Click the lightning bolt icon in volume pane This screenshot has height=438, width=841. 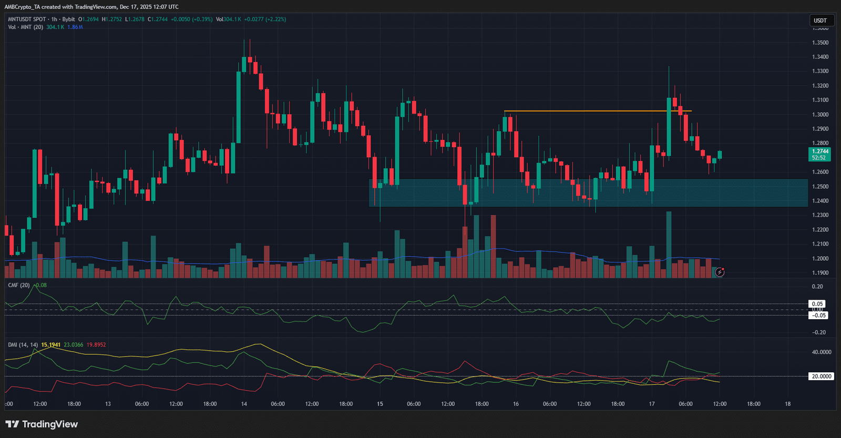pyautogui.click(x=720, y=272)
